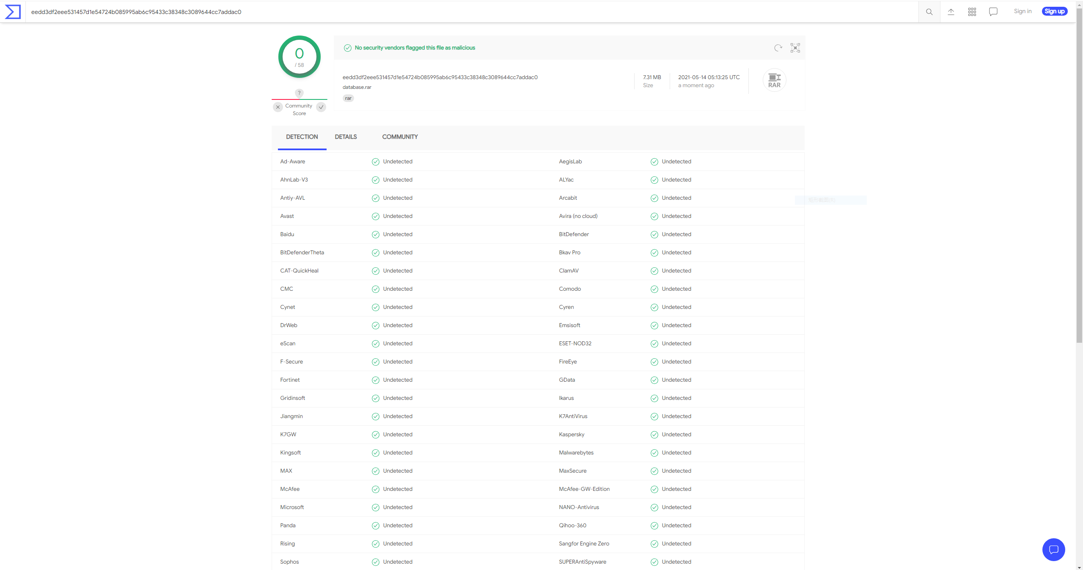Switch to the DETECTION tab
The image size is (1083, 570).
click(302, 137)
